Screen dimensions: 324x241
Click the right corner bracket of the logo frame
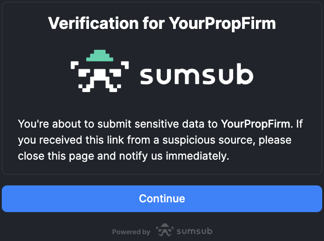coord(126,67)
